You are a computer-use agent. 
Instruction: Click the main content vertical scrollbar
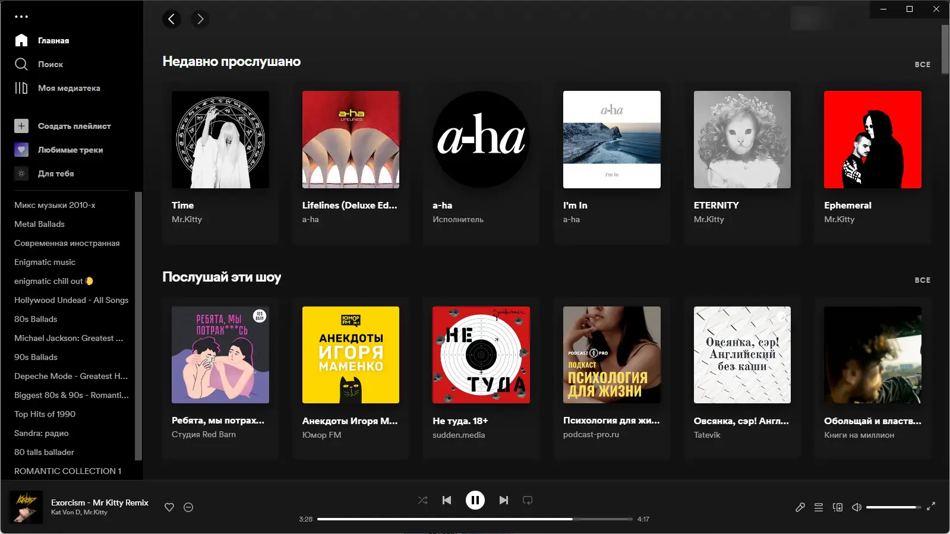coord(945,50)
